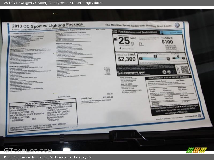Click the 'Destination Charge' label
Image resolution: width=214 pixels, height=160 pixels.
(64, 97)
